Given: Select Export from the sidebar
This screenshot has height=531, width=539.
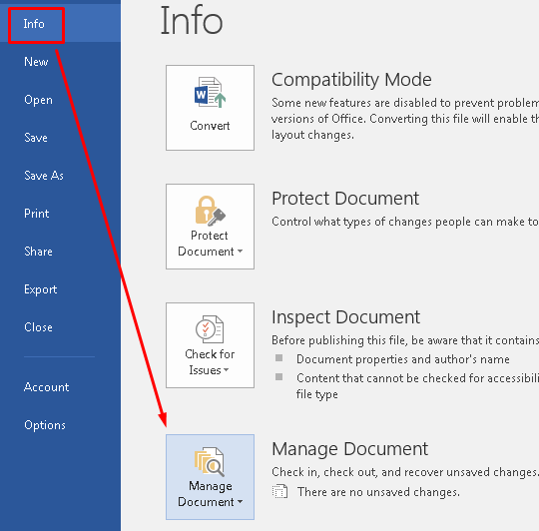Looking at the screenshot, I should [x=41, y=289].
